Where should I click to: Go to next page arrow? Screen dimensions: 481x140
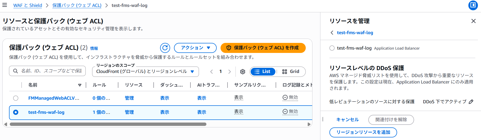(x=230, y=72)
